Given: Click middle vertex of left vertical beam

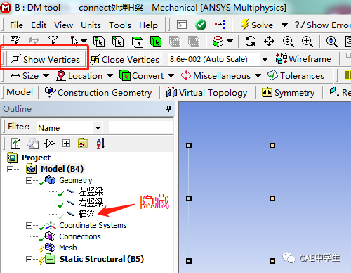Looking at the screenshot, I should (189, 198).
